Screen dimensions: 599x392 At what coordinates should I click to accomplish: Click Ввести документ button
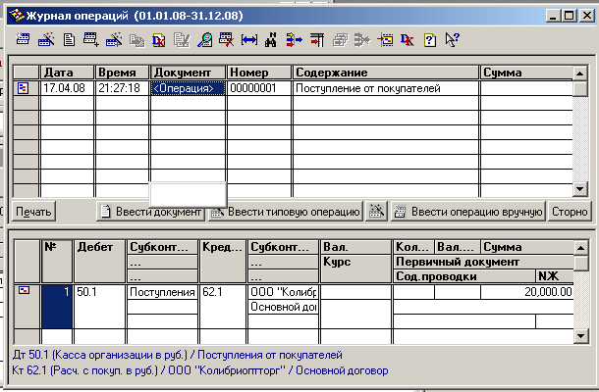click(x=150, y=212)
